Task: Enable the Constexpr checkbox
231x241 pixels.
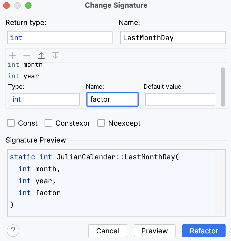Action: [x=48, y=123]
